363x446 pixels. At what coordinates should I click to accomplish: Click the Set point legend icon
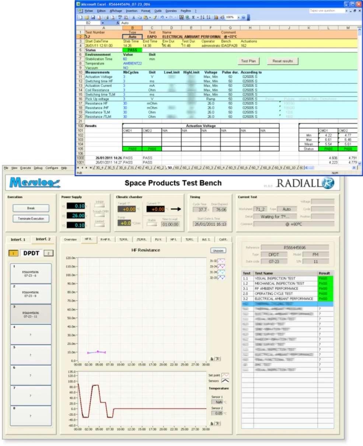[x=225, y=375]
